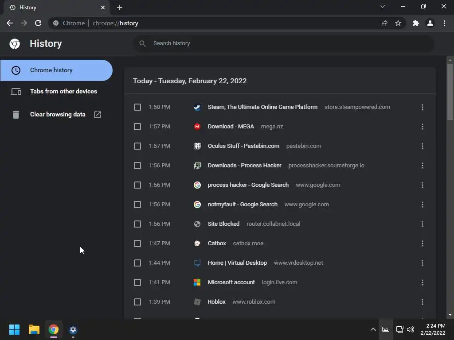Open Steam, The Ultimate Online Game Platform link

[262, 107]
